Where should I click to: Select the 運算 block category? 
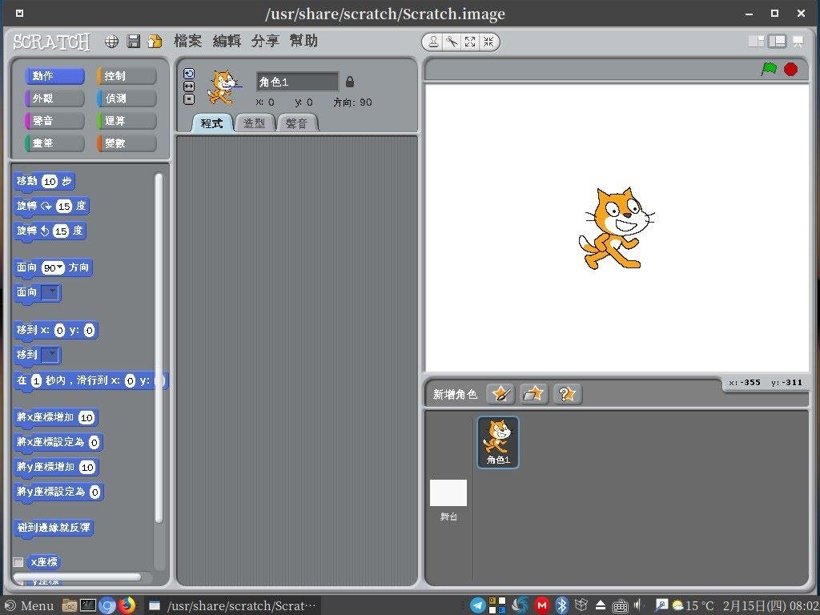coord(127,121)
